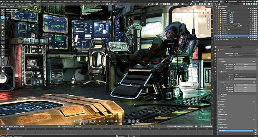
Task: Click the Blender logo icon in menu bar
Action: coord(1,1)
